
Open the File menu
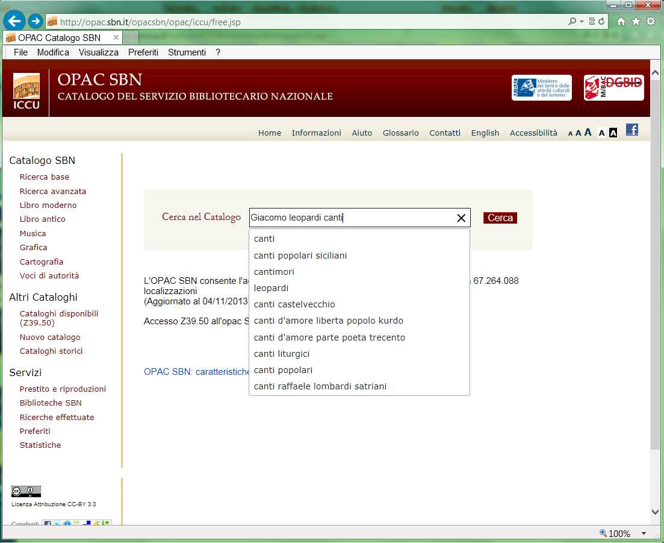pos(20,52)
